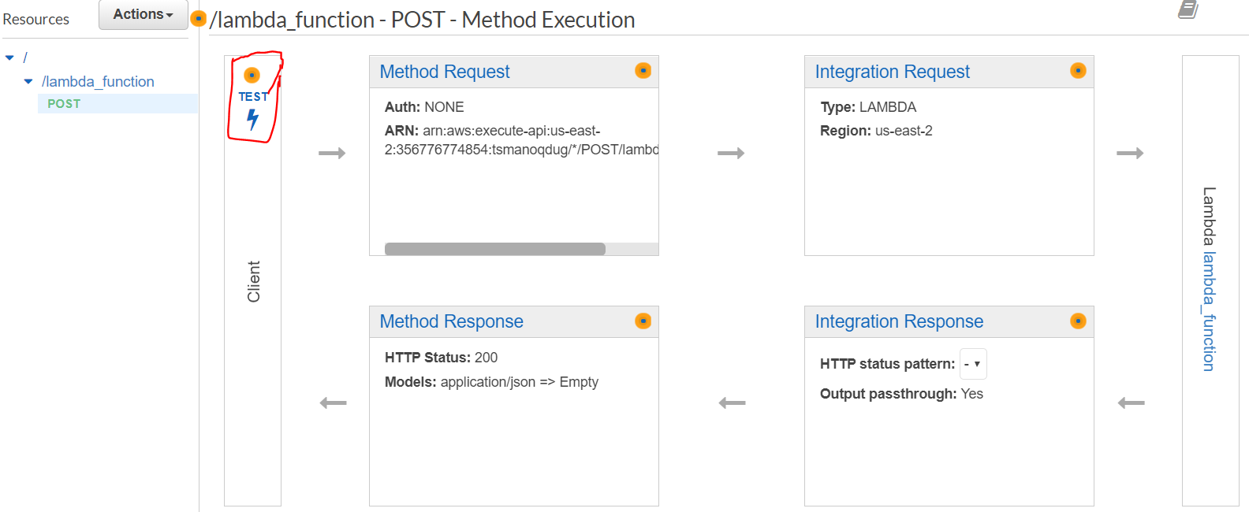Open Integration Request settings link
The height and width of the screenshot is (512, 1249).
click(892, 72)
